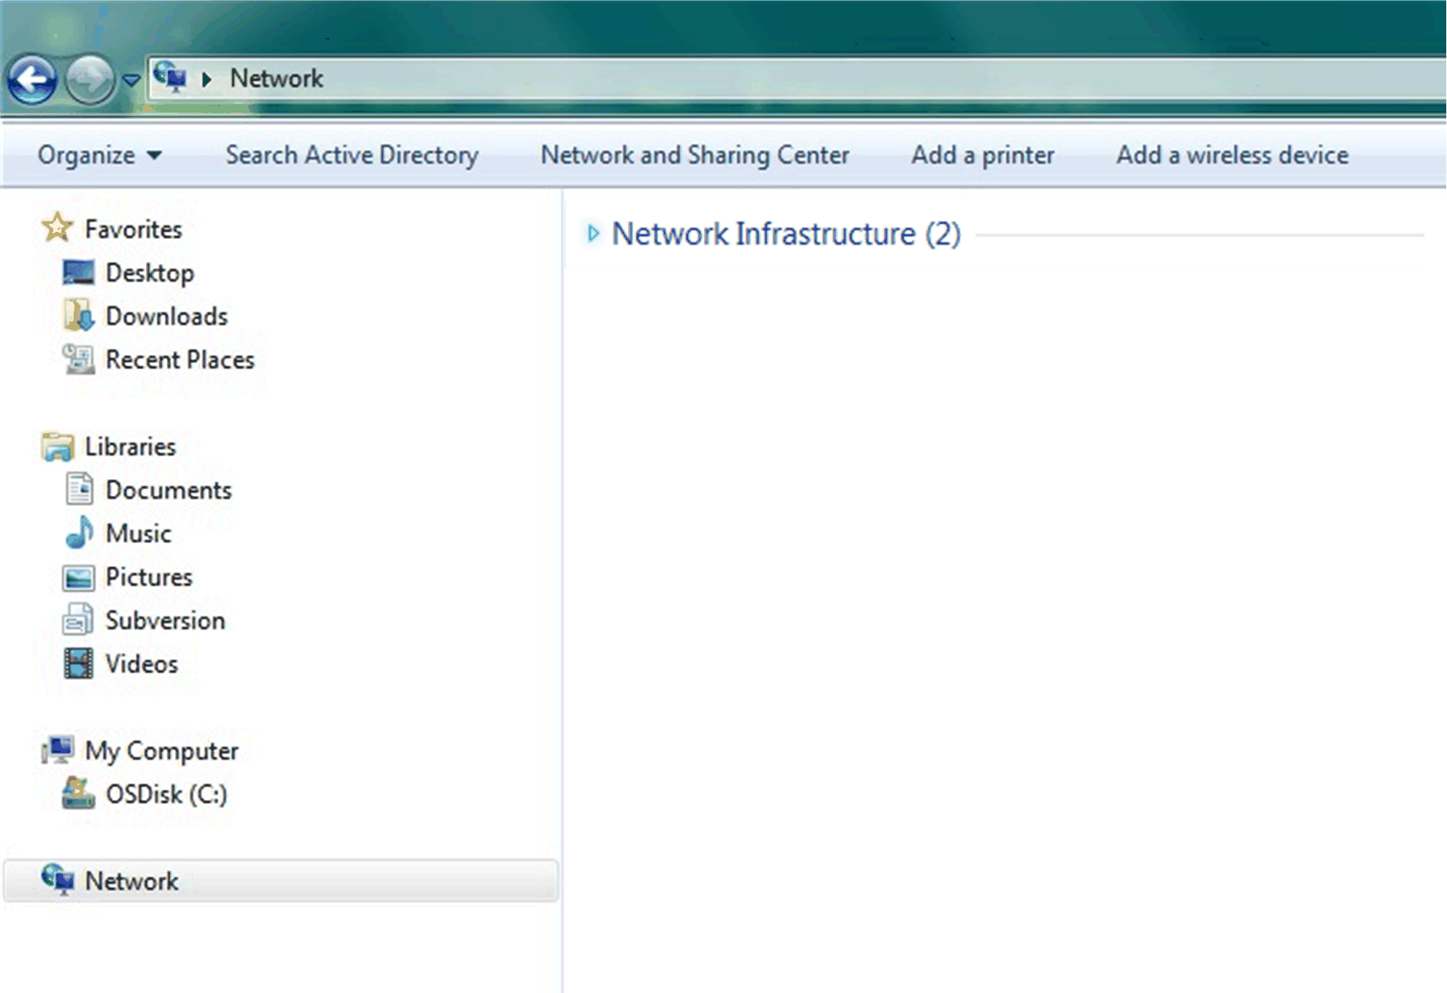Open the Music library
Viewport: 1447px width, 993px height.
(138, 533)
